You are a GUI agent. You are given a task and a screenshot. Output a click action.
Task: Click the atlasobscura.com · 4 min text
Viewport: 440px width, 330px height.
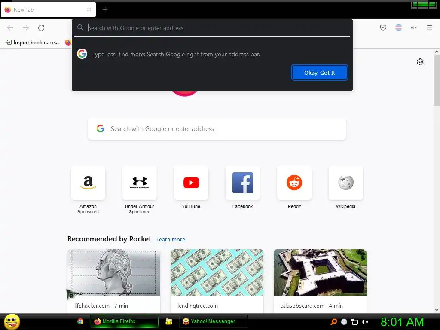coord(312,306)
